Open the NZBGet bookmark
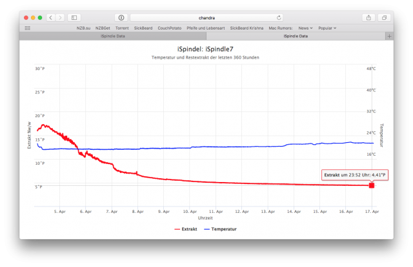This screenshot has height=267, width=413. point(103,28)
